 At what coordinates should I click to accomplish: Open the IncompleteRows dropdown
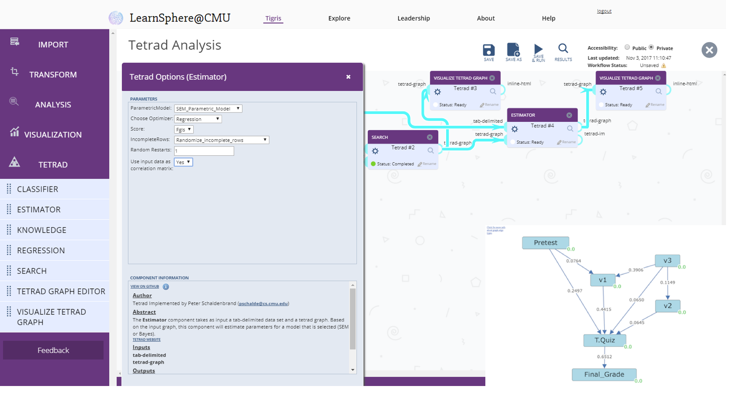pyautogui.click(x=221, y=140)
